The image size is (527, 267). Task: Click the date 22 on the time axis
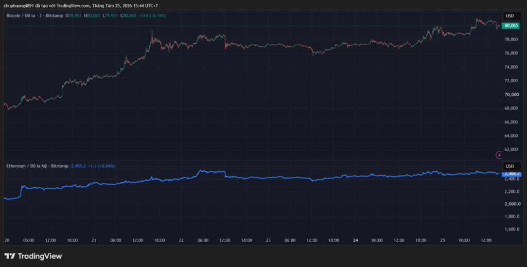[x=181, y=240]
